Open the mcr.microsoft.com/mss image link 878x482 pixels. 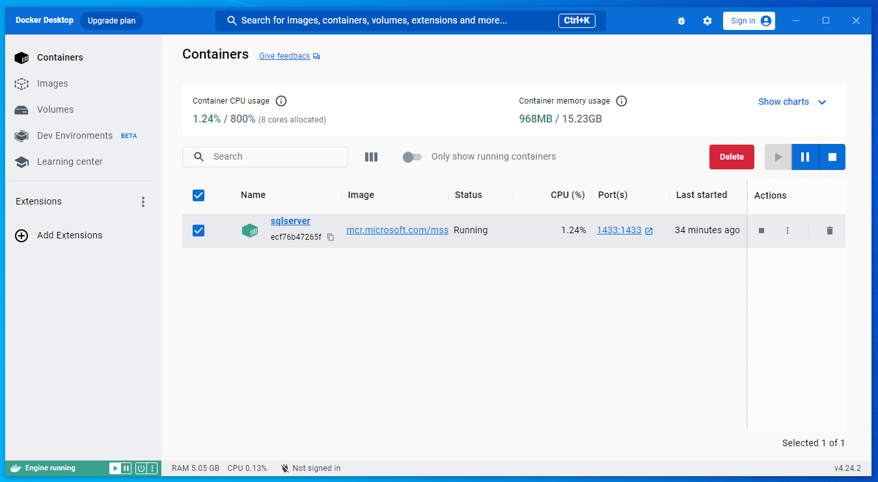(x=397, y=230)
